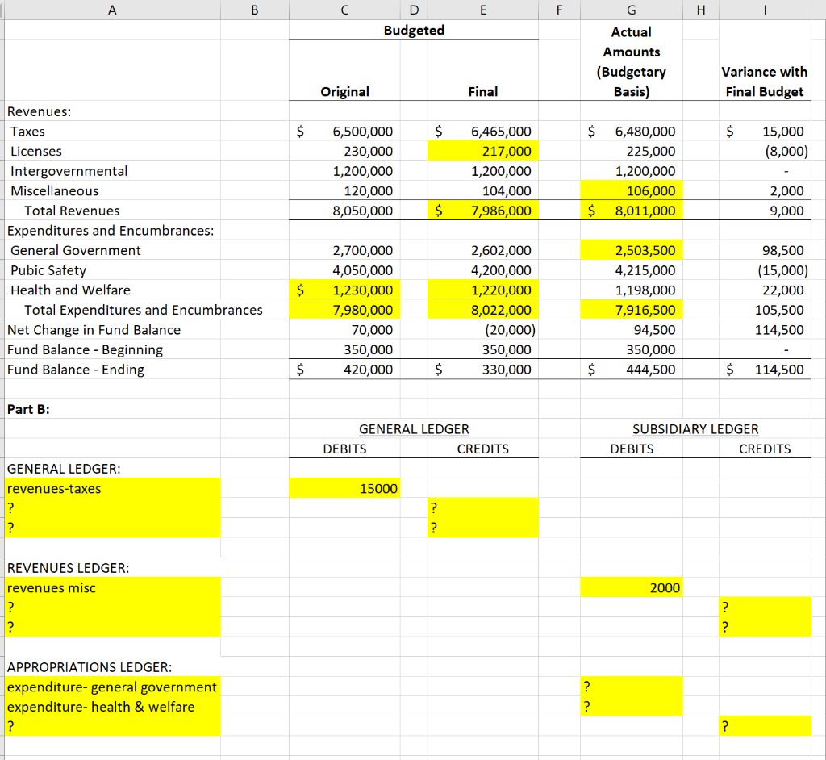This screenshot has height=760, width=826.
Task: Click the 'Budgeted' heading cell
Action: 414,30
